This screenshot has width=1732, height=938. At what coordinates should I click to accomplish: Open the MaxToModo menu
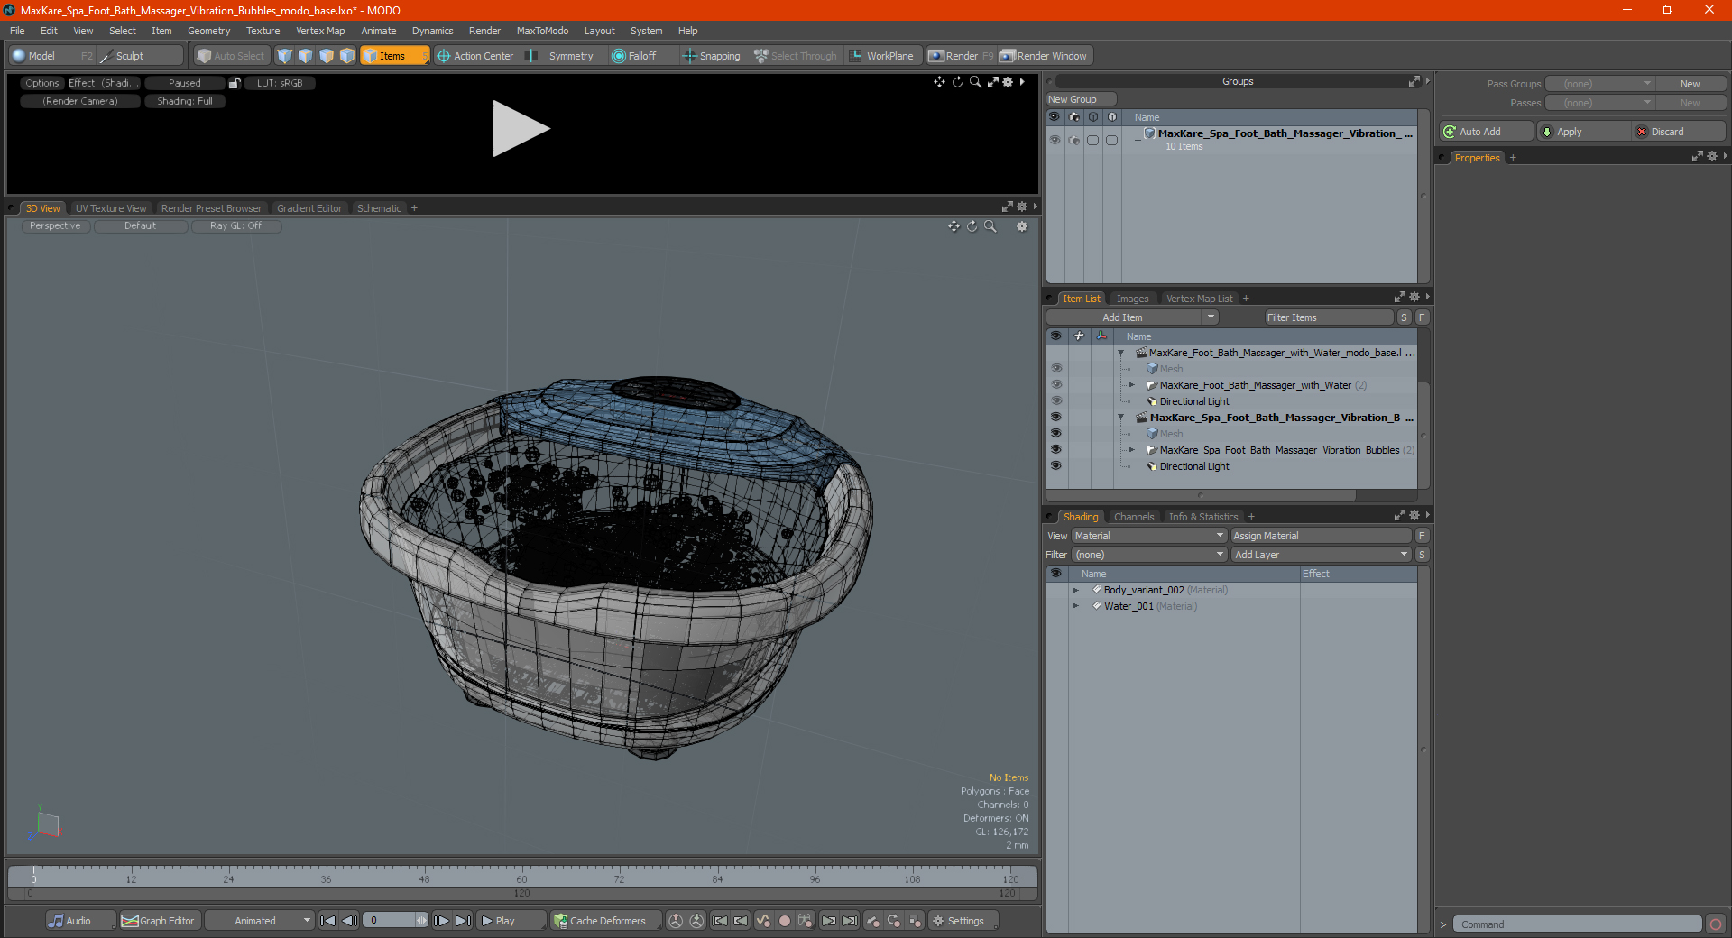542,31
